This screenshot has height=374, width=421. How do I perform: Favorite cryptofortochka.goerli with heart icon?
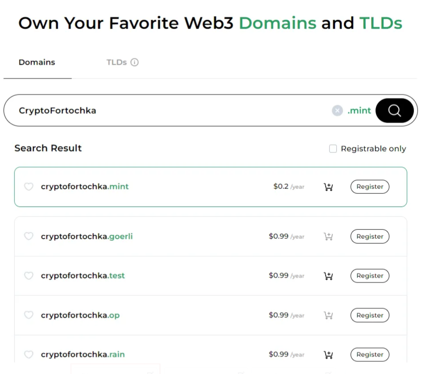[x=29, y=236]
